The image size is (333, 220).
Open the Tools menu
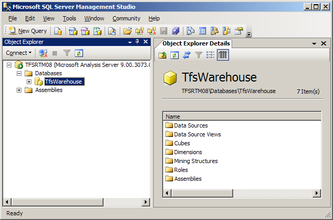70,18
